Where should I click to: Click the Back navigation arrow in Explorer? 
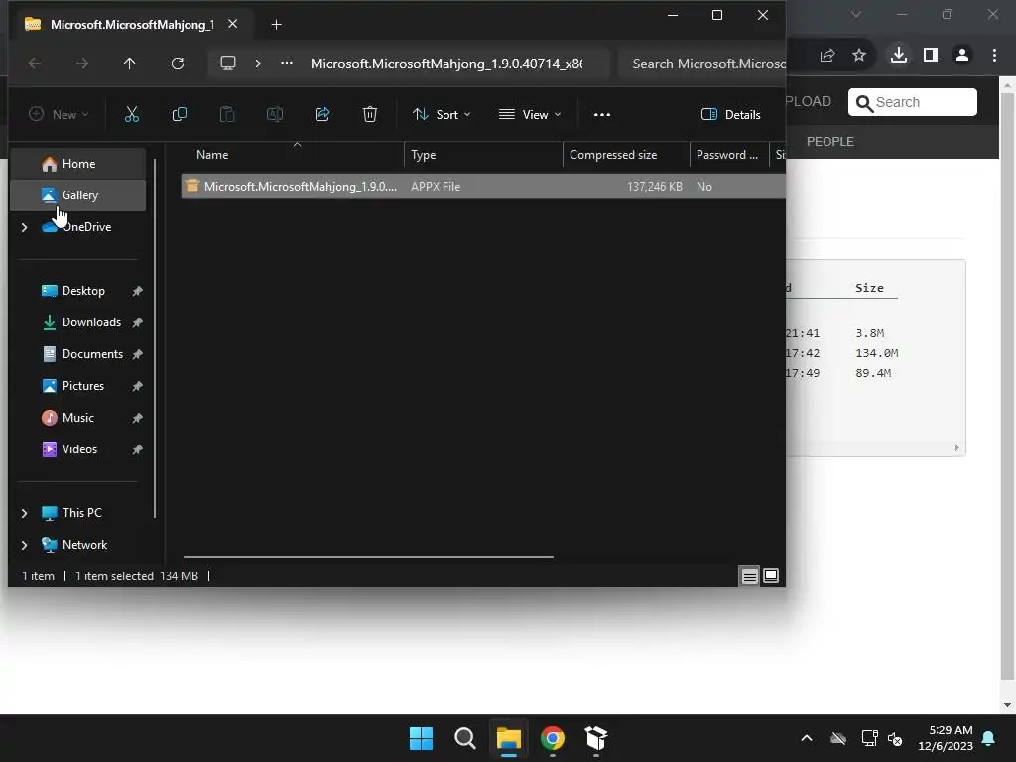click(x=35, y=63)
